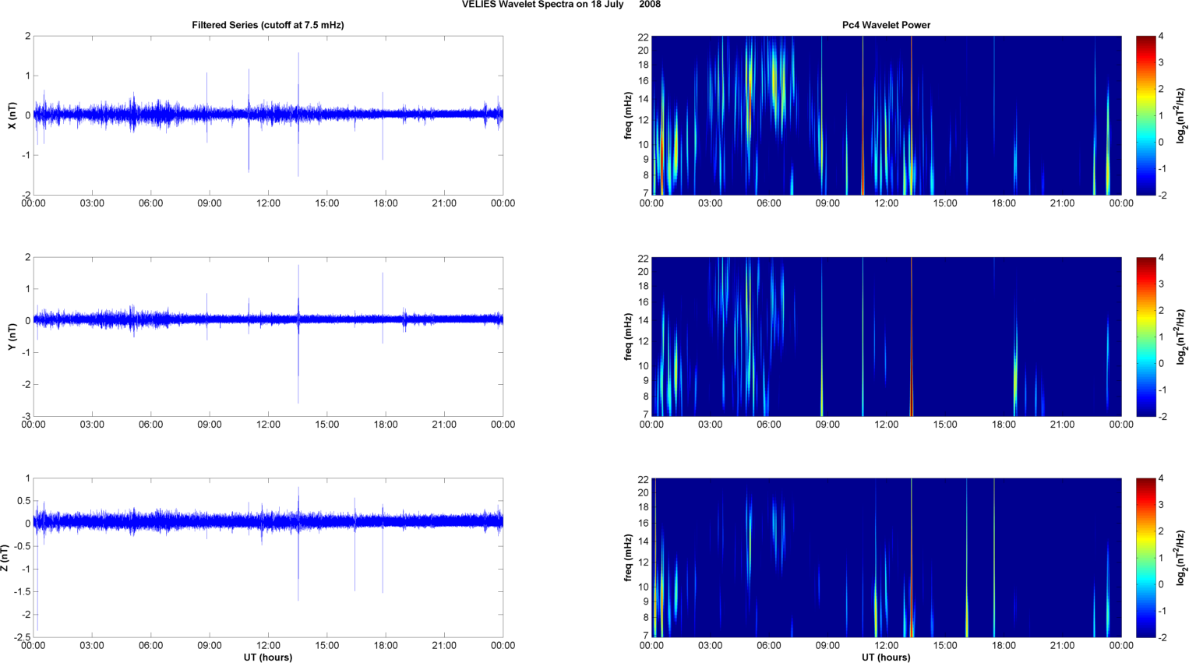Click the UT (hours) label under Z plot
This screenshot has height=663, width=1189.
(x=268, y=658)
